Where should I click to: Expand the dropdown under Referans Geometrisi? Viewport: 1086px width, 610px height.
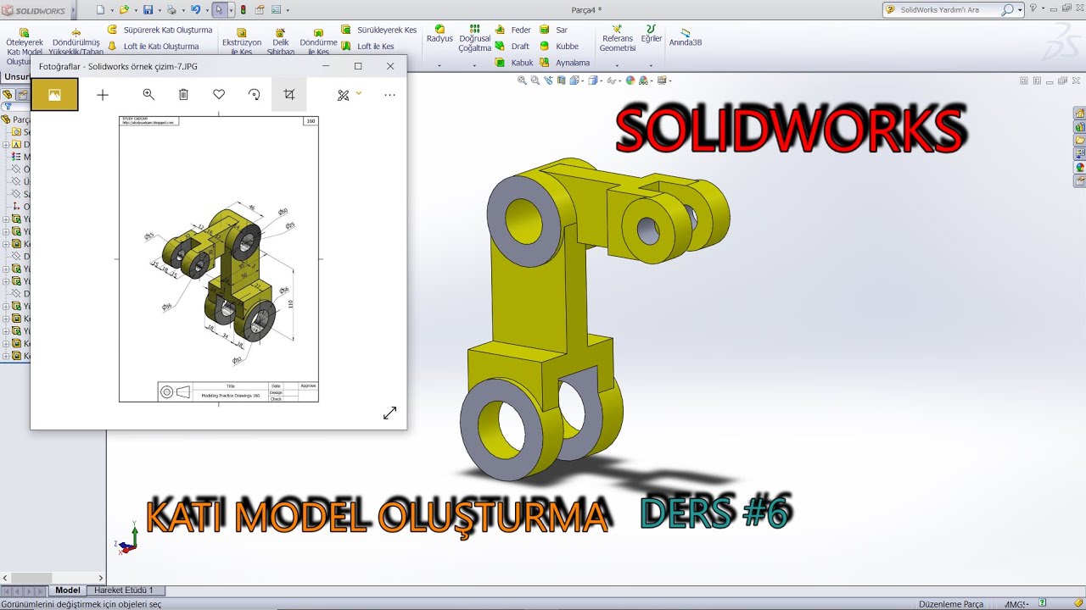click(x=617, y=65)
